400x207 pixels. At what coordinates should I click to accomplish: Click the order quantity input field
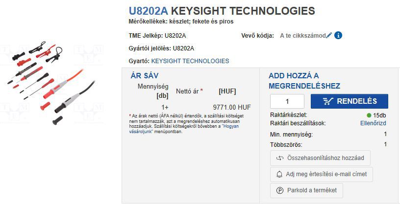(287, 101)
